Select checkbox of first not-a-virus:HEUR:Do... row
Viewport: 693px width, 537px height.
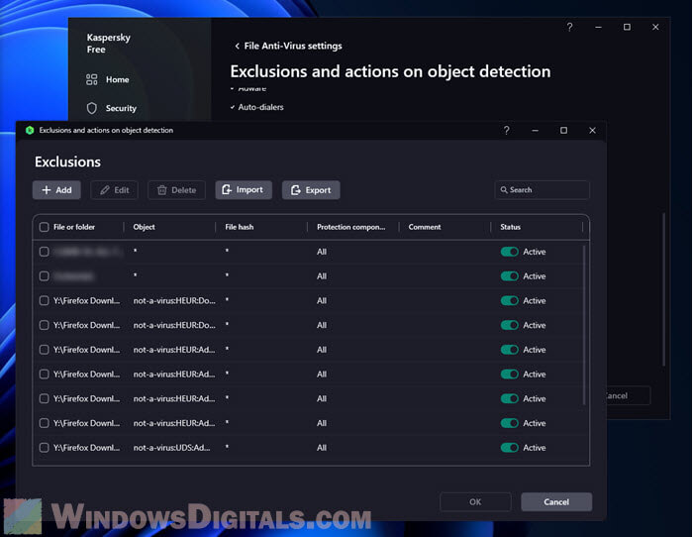[x=44, y=301]
